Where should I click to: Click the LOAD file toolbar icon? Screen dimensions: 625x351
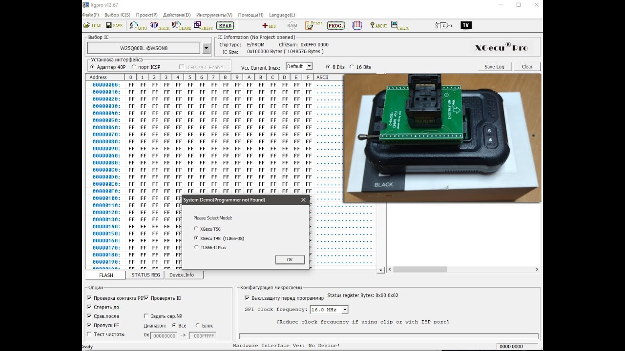pos(92,25)
